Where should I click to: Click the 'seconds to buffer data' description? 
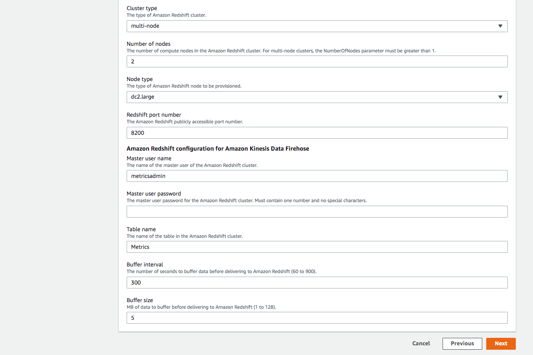pyautogui.click(x=221, y=271)
